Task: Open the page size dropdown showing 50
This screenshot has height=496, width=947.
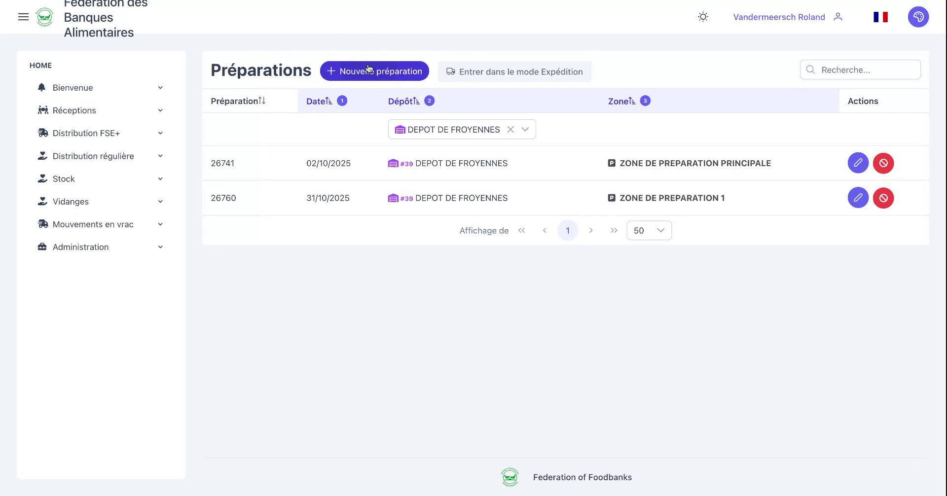Action: [x=649, y=230]
